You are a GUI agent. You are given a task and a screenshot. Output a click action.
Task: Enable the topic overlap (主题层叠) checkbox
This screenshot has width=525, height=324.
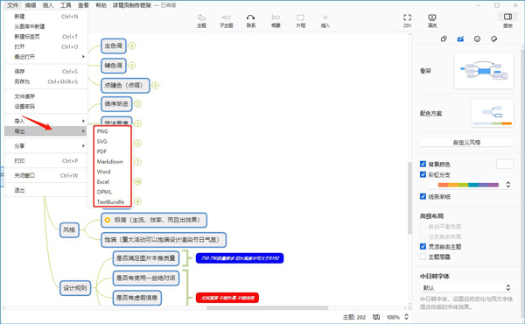pyautogui.click(x=423, y=257)
